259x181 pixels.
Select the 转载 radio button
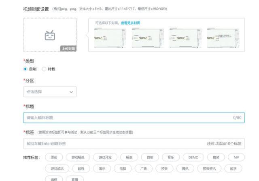[x=44, y=69]
